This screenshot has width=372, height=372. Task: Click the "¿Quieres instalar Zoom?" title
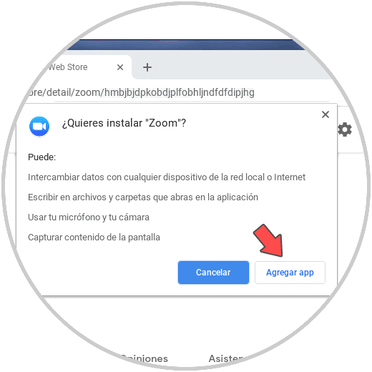(124, 123)
